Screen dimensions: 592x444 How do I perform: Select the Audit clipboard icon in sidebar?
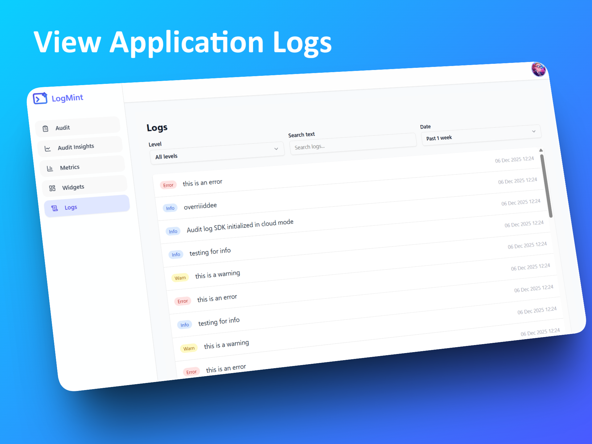46,128
